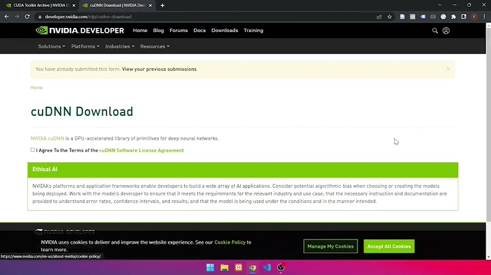Open NVIDIA site search magnifier
The image size is (491, 275).
pyautogui.click(x=435, y=31)
